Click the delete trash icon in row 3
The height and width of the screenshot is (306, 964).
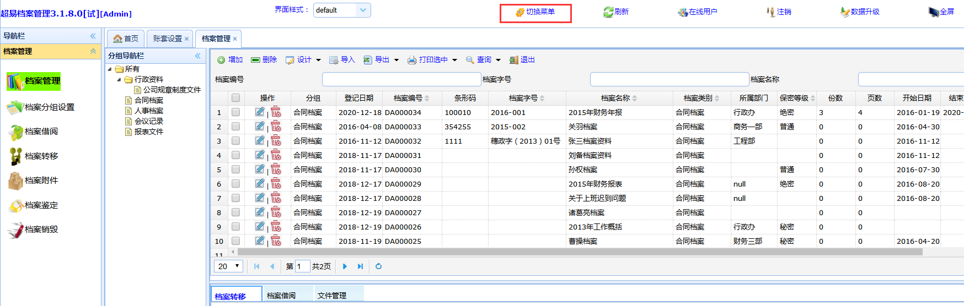[276, 141]
